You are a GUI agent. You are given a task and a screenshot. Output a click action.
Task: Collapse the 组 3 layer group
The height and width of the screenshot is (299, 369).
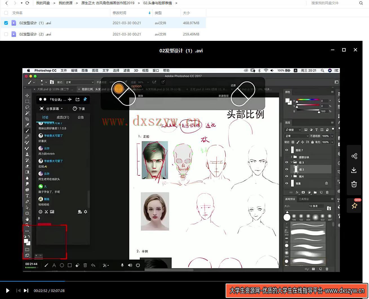point(291,162)
